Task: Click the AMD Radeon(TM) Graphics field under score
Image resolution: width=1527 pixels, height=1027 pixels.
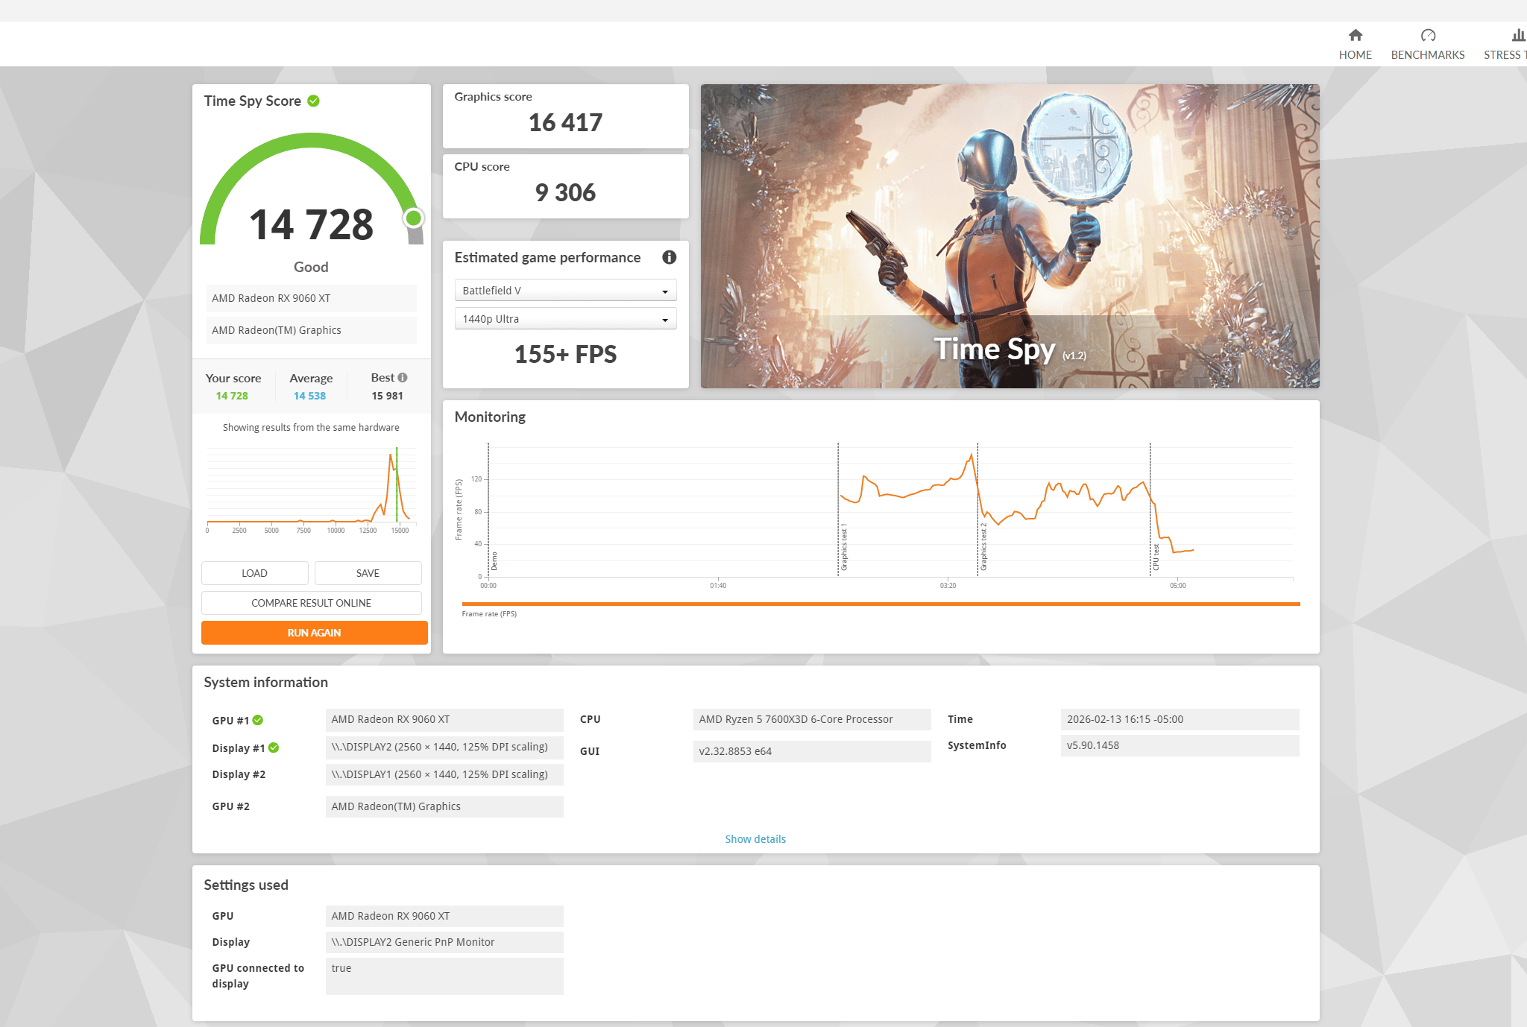Action: click(x=311, y=330)
